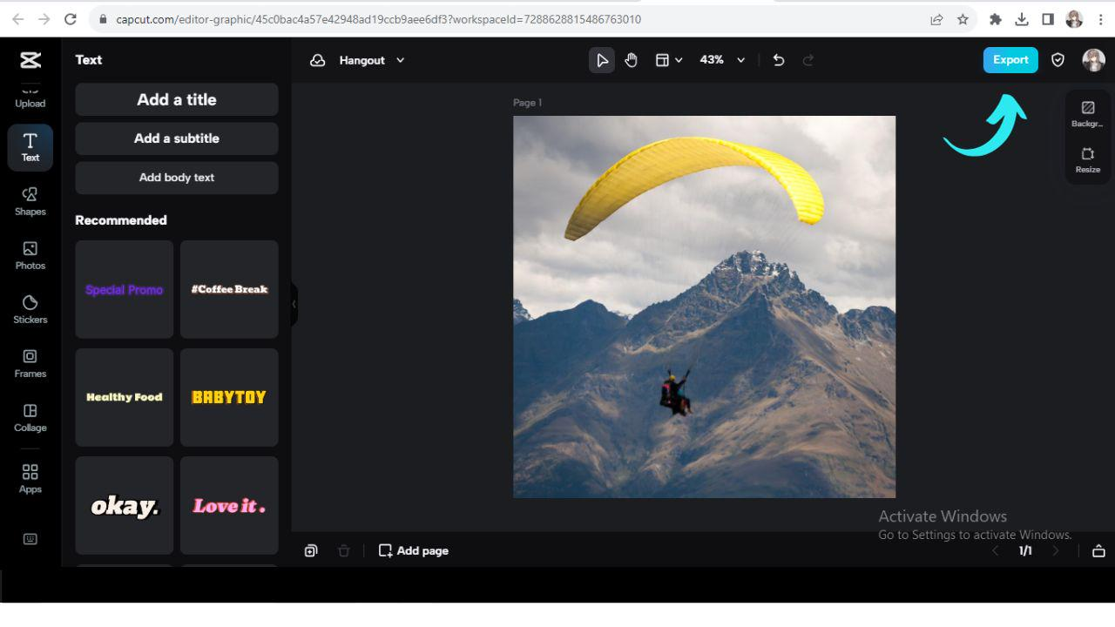Open the Background panel on the right
The width and height of the screenshot is (1115, 627).
[1087, 114]
